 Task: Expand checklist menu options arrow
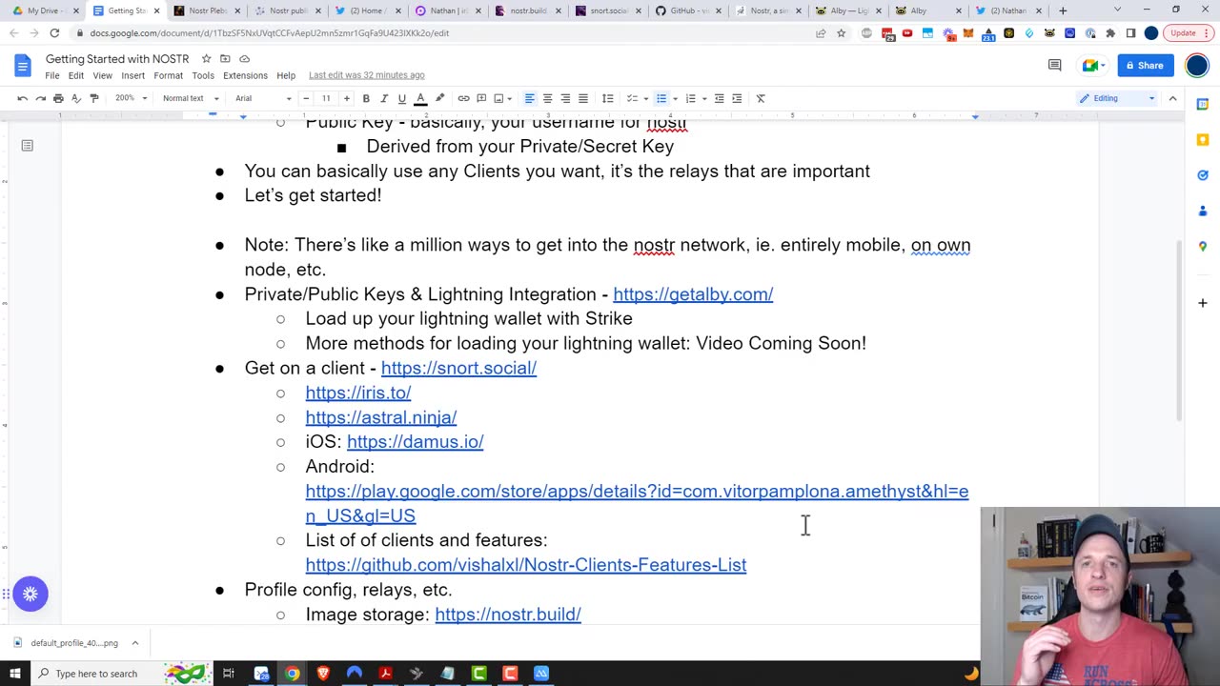tap(645, 98)
